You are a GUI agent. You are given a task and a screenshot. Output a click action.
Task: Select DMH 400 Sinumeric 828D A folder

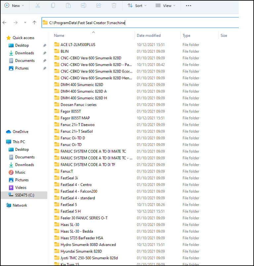(x=84, y=91)
